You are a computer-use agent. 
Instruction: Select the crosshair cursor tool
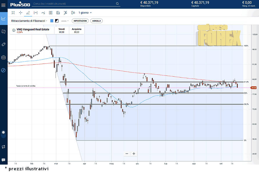coord(20,13)
